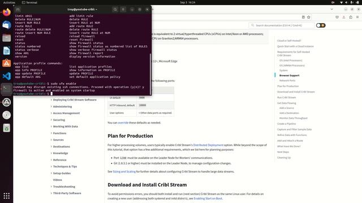Launch Thunderbird Mail from the dock
Viewport: 362px width, 203px height.
tap(6, 25)
